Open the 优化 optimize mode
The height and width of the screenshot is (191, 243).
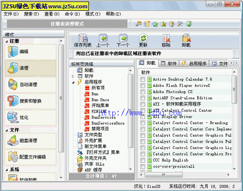(x=31, y=117)
